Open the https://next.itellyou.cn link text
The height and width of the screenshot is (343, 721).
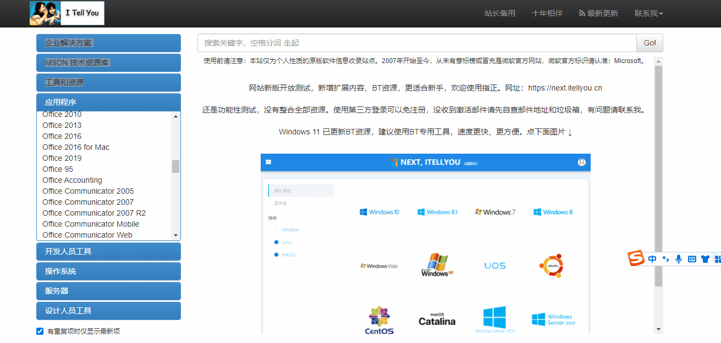pyautogui.click(x=565, y=88)
